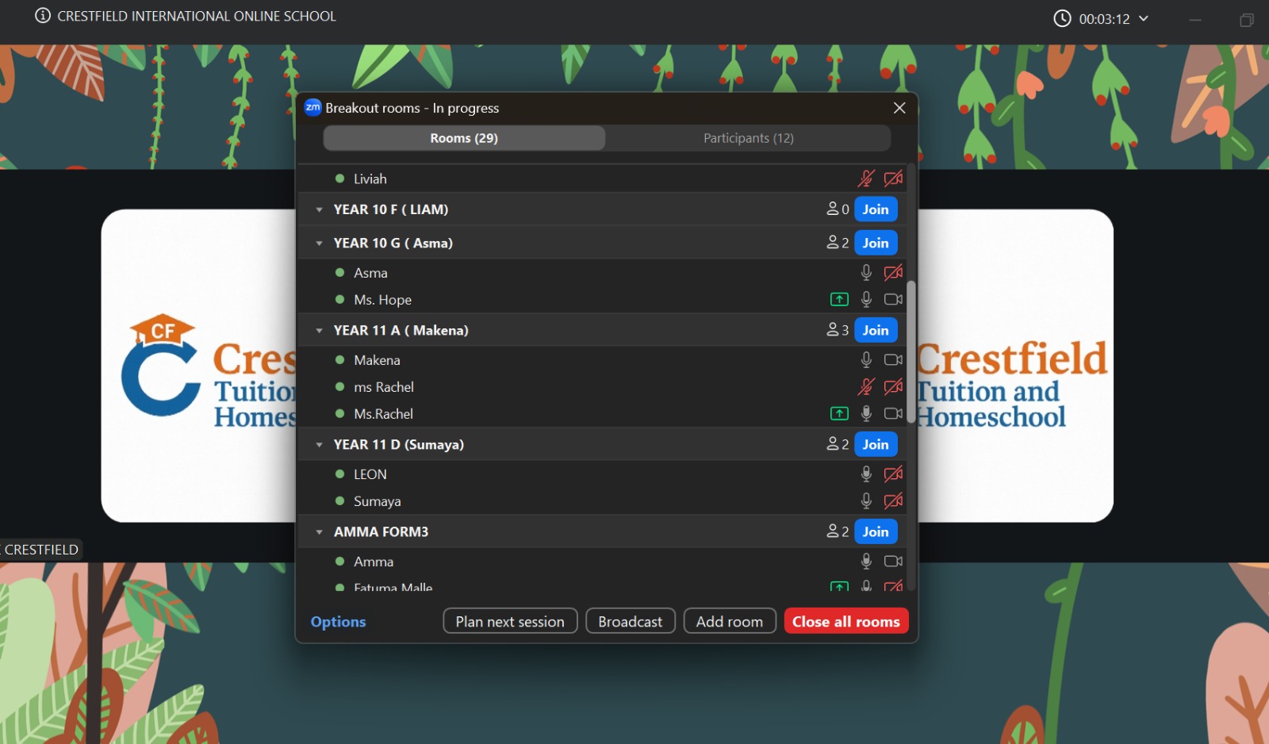
Task: Click Makena's camera icon
Action: pyautogui.click(x=894, y=359)
